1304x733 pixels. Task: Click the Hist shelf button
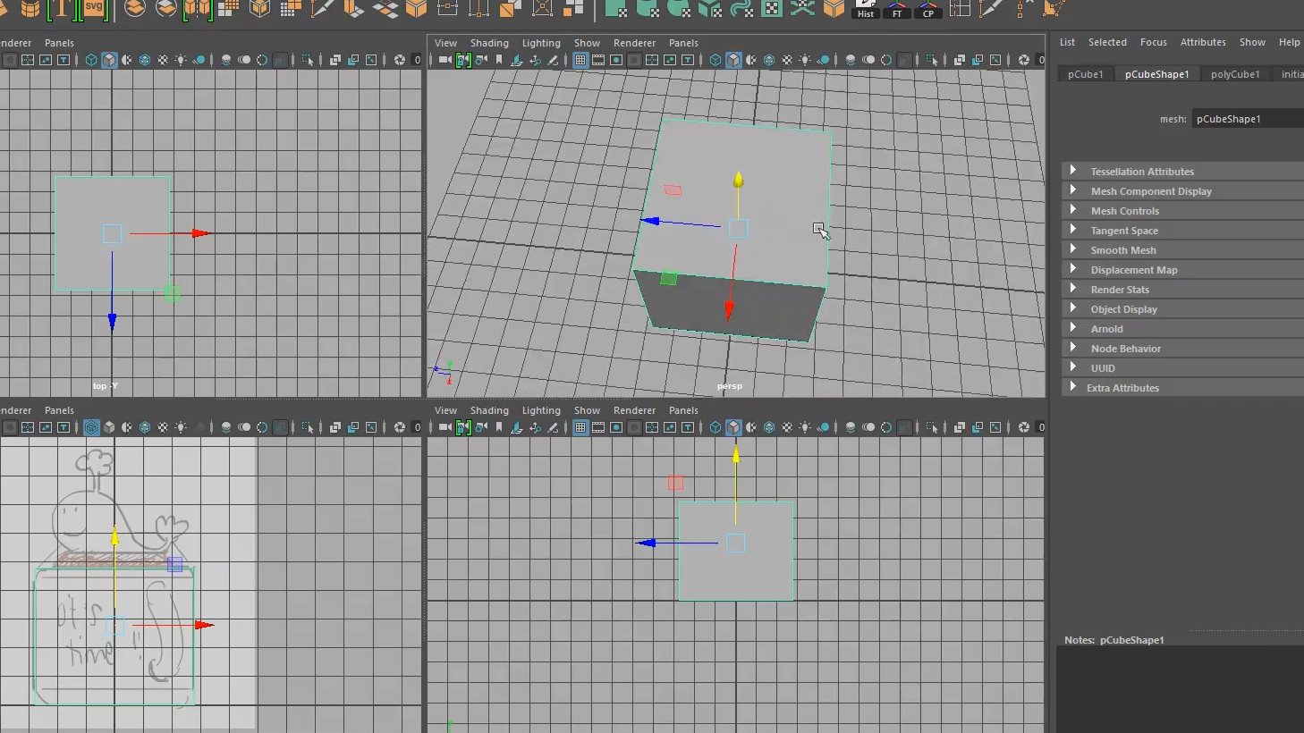point(866,9)
